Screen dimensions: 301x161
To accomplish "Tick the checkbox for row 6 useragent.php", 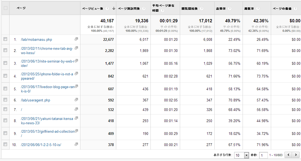I will pos(5,100).
